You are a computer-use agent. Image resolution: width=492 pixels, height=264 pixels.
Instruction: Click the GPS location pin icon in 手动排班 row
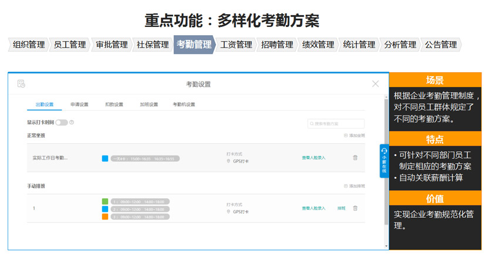pos(228,212)
